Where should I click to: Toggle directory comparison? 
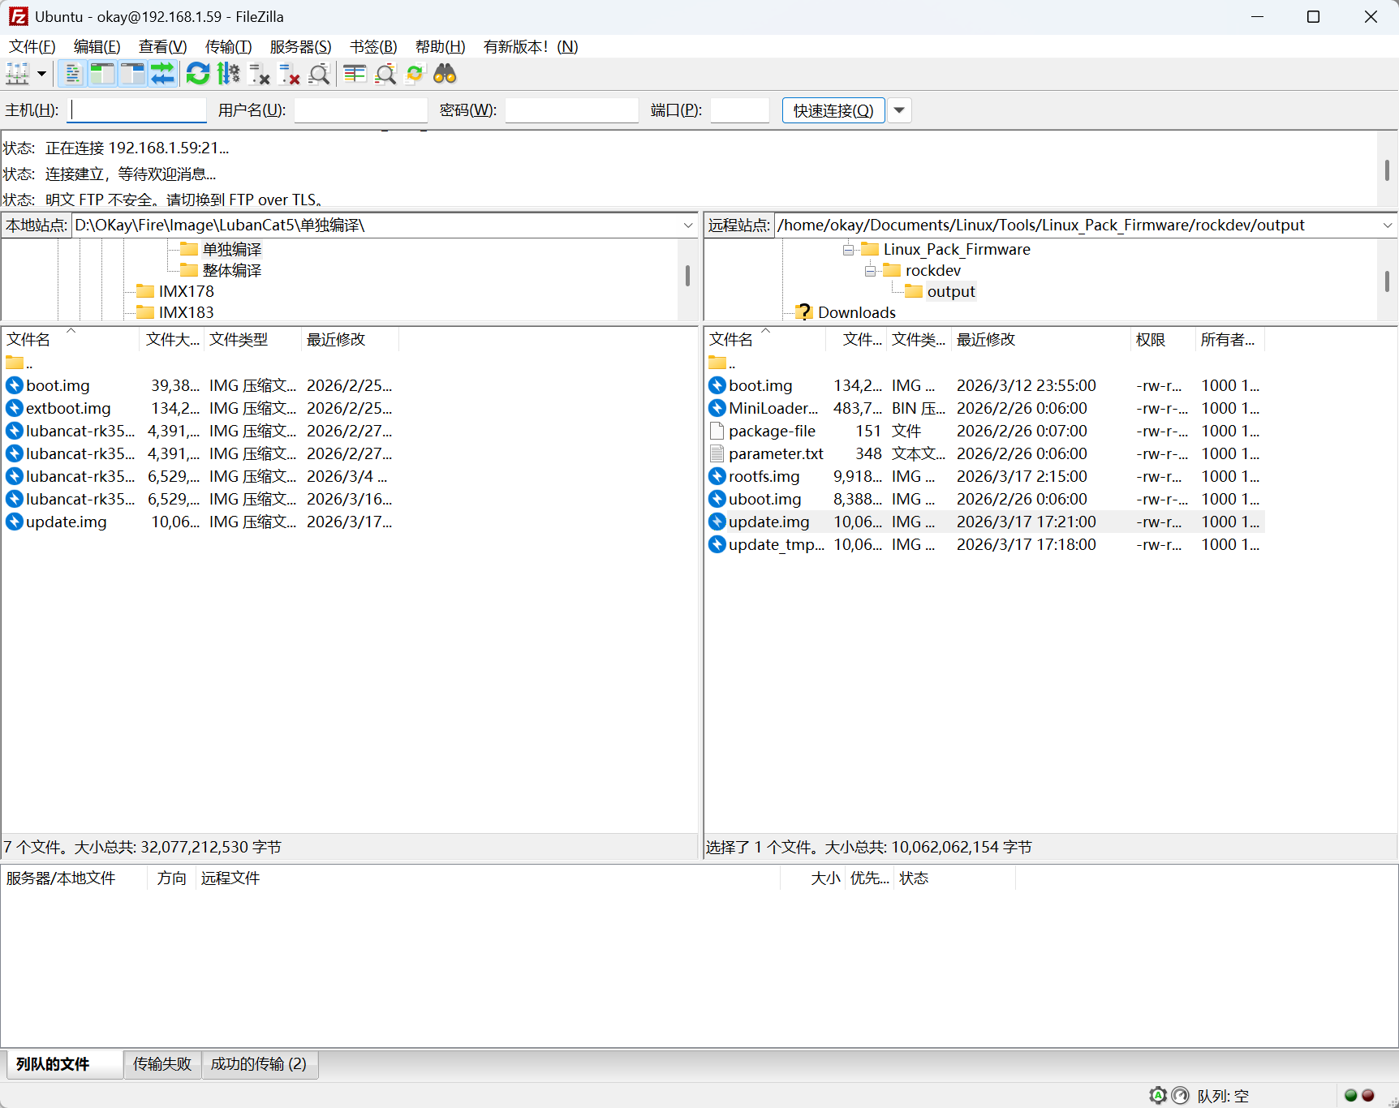pyautogui.click(x=385, y=75)
